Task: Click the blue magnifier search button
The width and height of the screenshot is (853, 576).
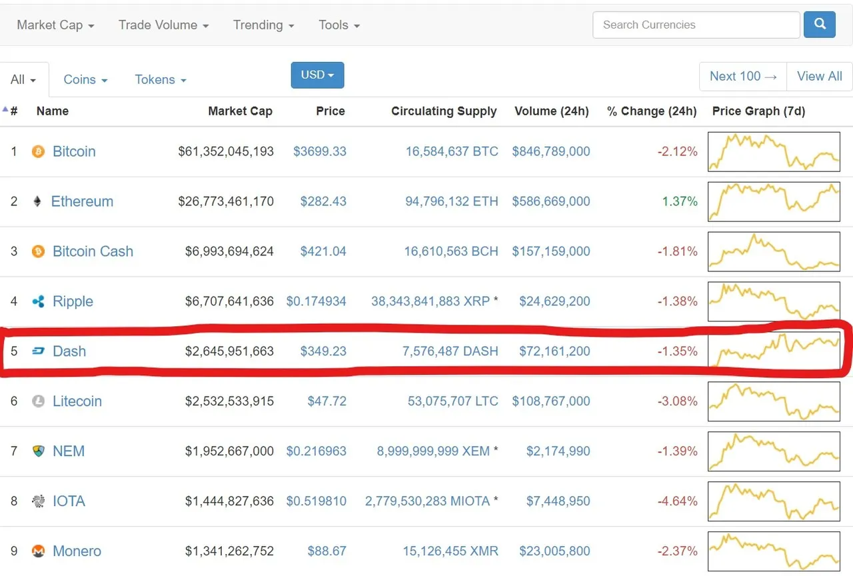Action: tap(820, 25)
